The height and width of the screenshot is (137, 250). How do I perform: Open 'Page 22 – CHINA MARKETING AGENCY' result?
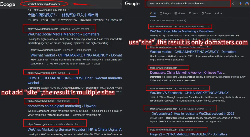pos(189,134)
